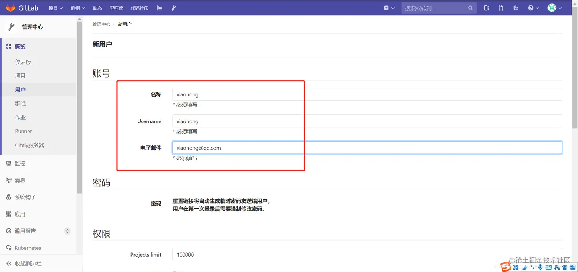Image resolution: width=578 pixels, height=272 pixels.
Task: Click the Sogou soft keyboard icon
Action: point(548,267)
